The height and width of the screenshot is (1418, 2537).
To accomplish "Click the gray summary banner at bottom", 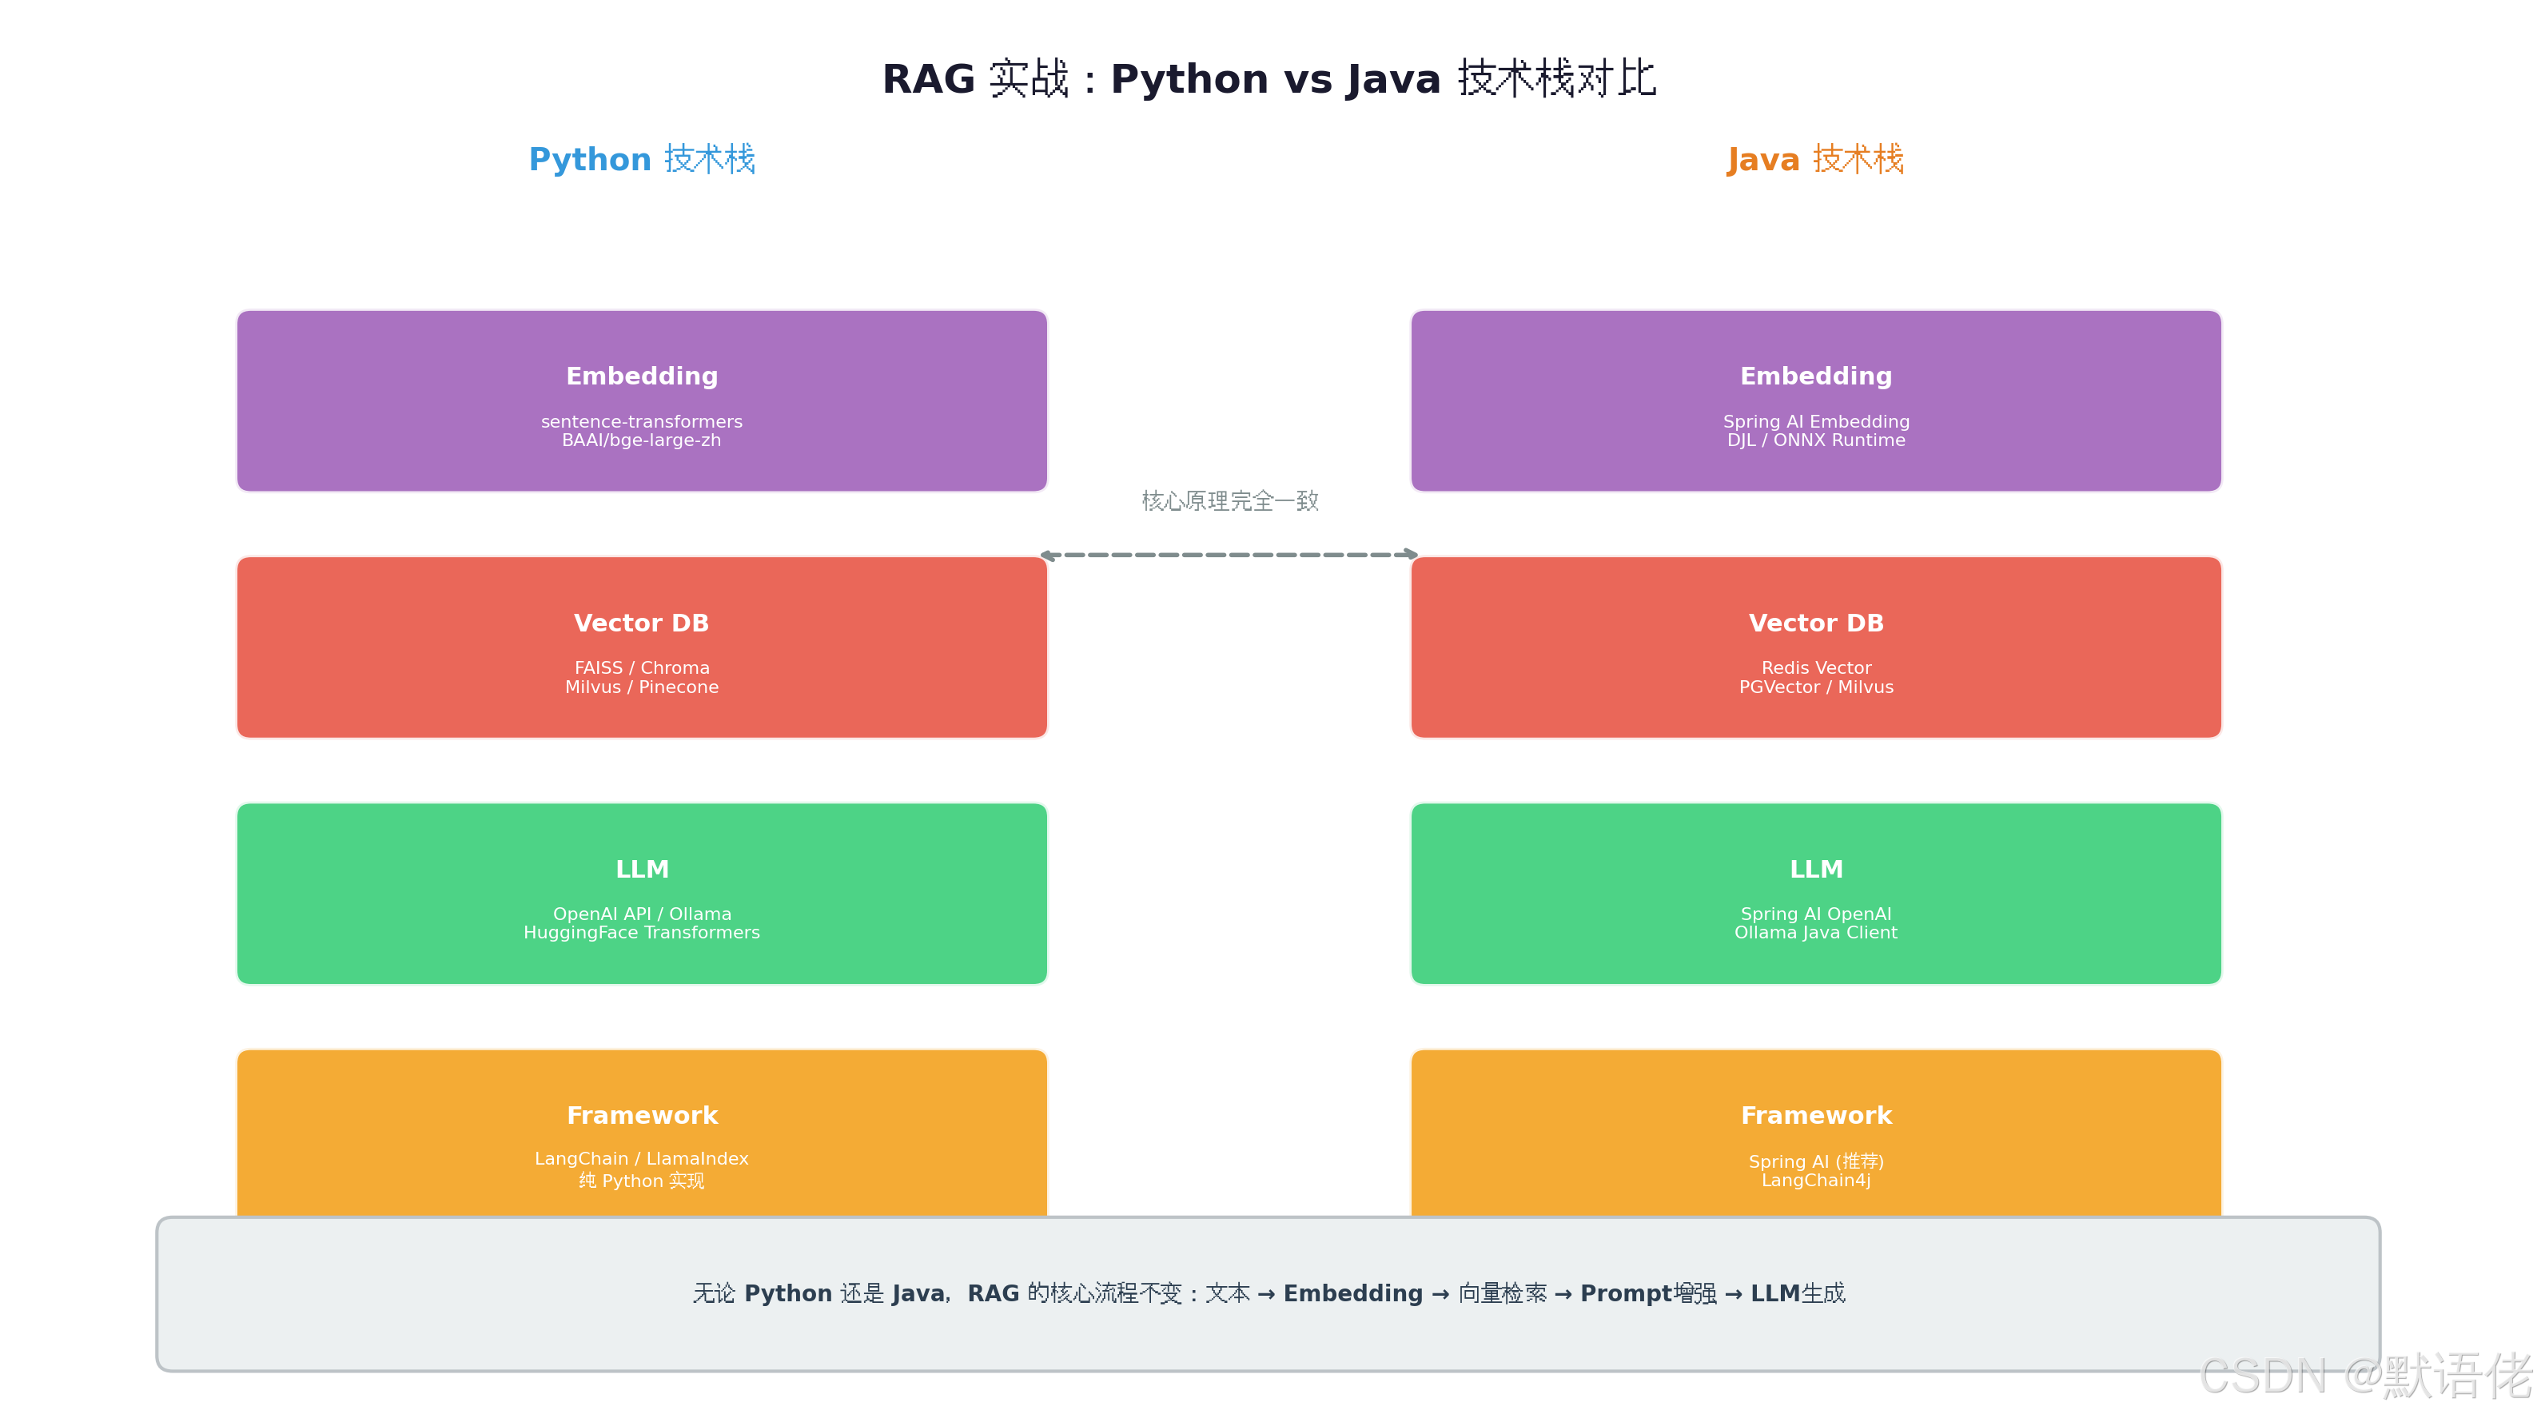I will pyautogui.click(x=1268, y=1294).
